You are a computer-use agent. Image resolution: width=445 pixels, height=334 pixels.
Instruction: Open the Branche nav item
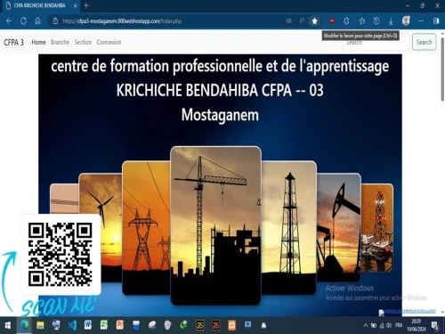(60, 42)
